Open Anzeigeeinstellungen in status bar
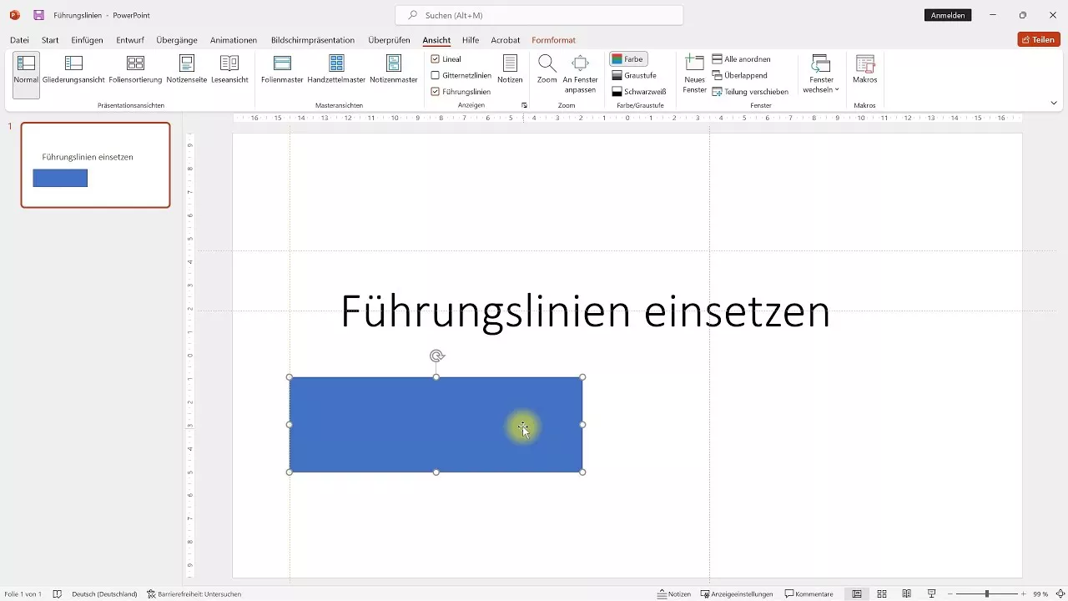Image resolution: width=1068 pixels, height=601 pixels. tap(737, 594)
